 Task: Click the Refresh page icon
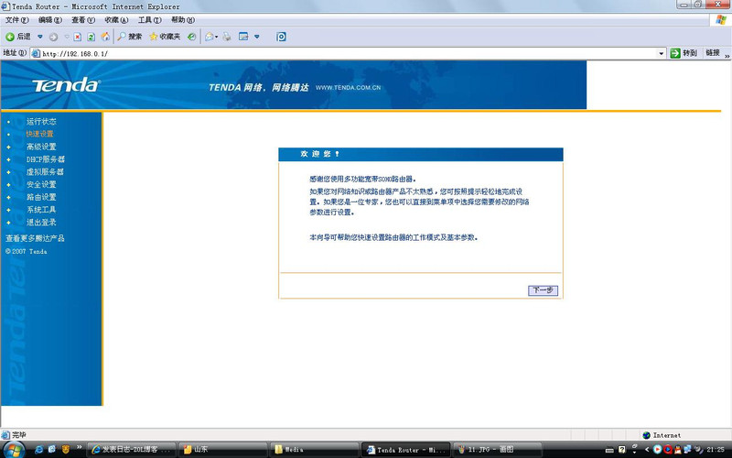point(91,37)
